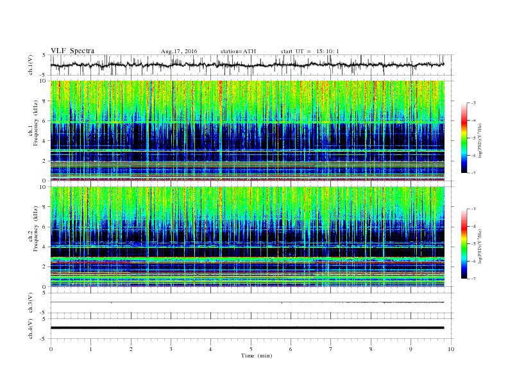Click the time axis tick label "8"

(x=371, y=349)
